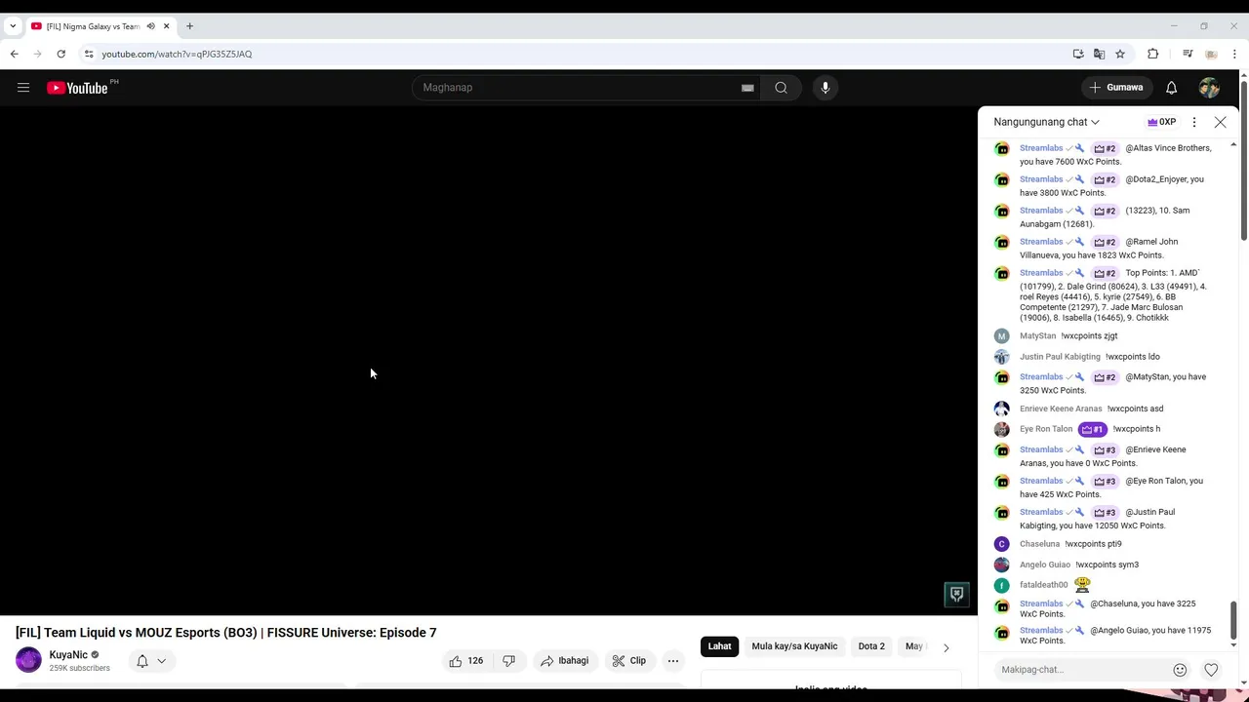1249x702 pixels.
Task: Select the Mula kay/sa KuyaNic chip
Action: tap(794, 646)
